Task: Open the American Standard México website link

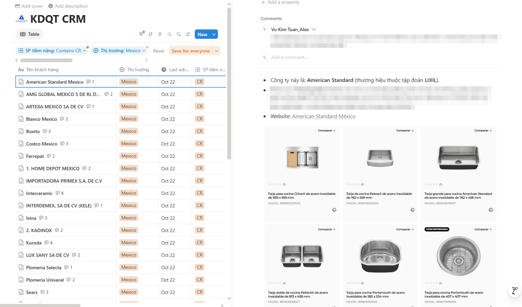Action: tap(324, 116)
